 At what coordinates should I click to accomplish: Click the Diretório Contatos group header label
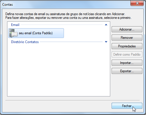pyautogui.click(x=25, y=42)
